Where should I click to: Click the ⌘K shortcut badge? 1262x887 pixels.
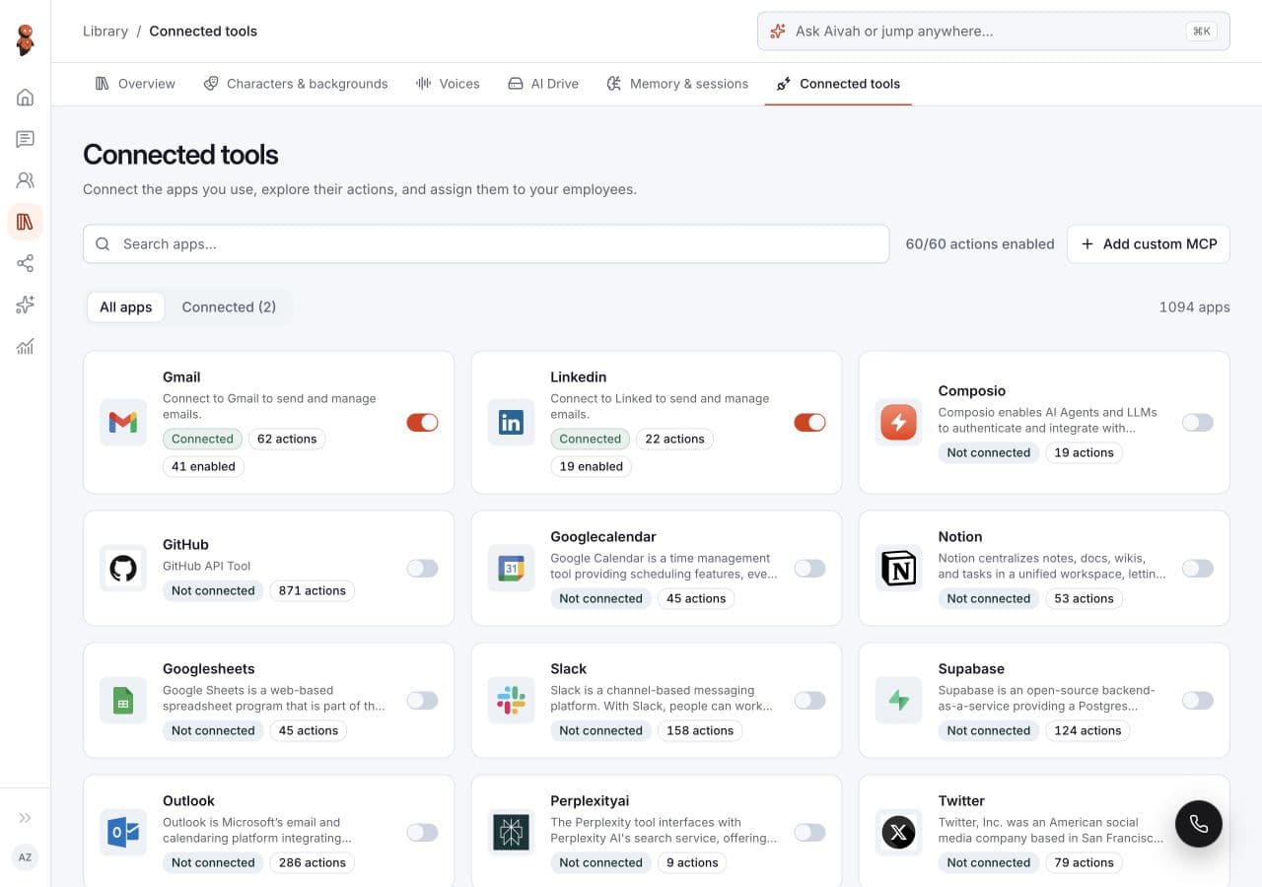click(x=1202, y=31)
